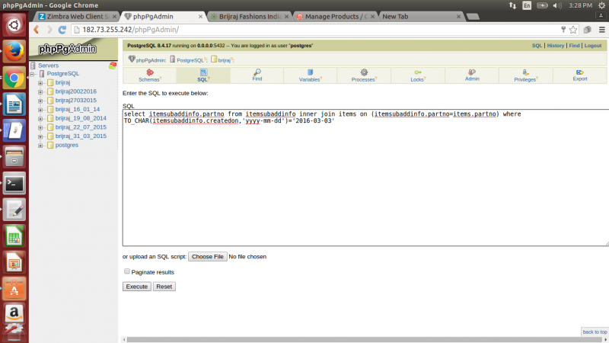Launch Firefox from the dock
Screen dimensions: 609x343
click(x=14, y=51)
